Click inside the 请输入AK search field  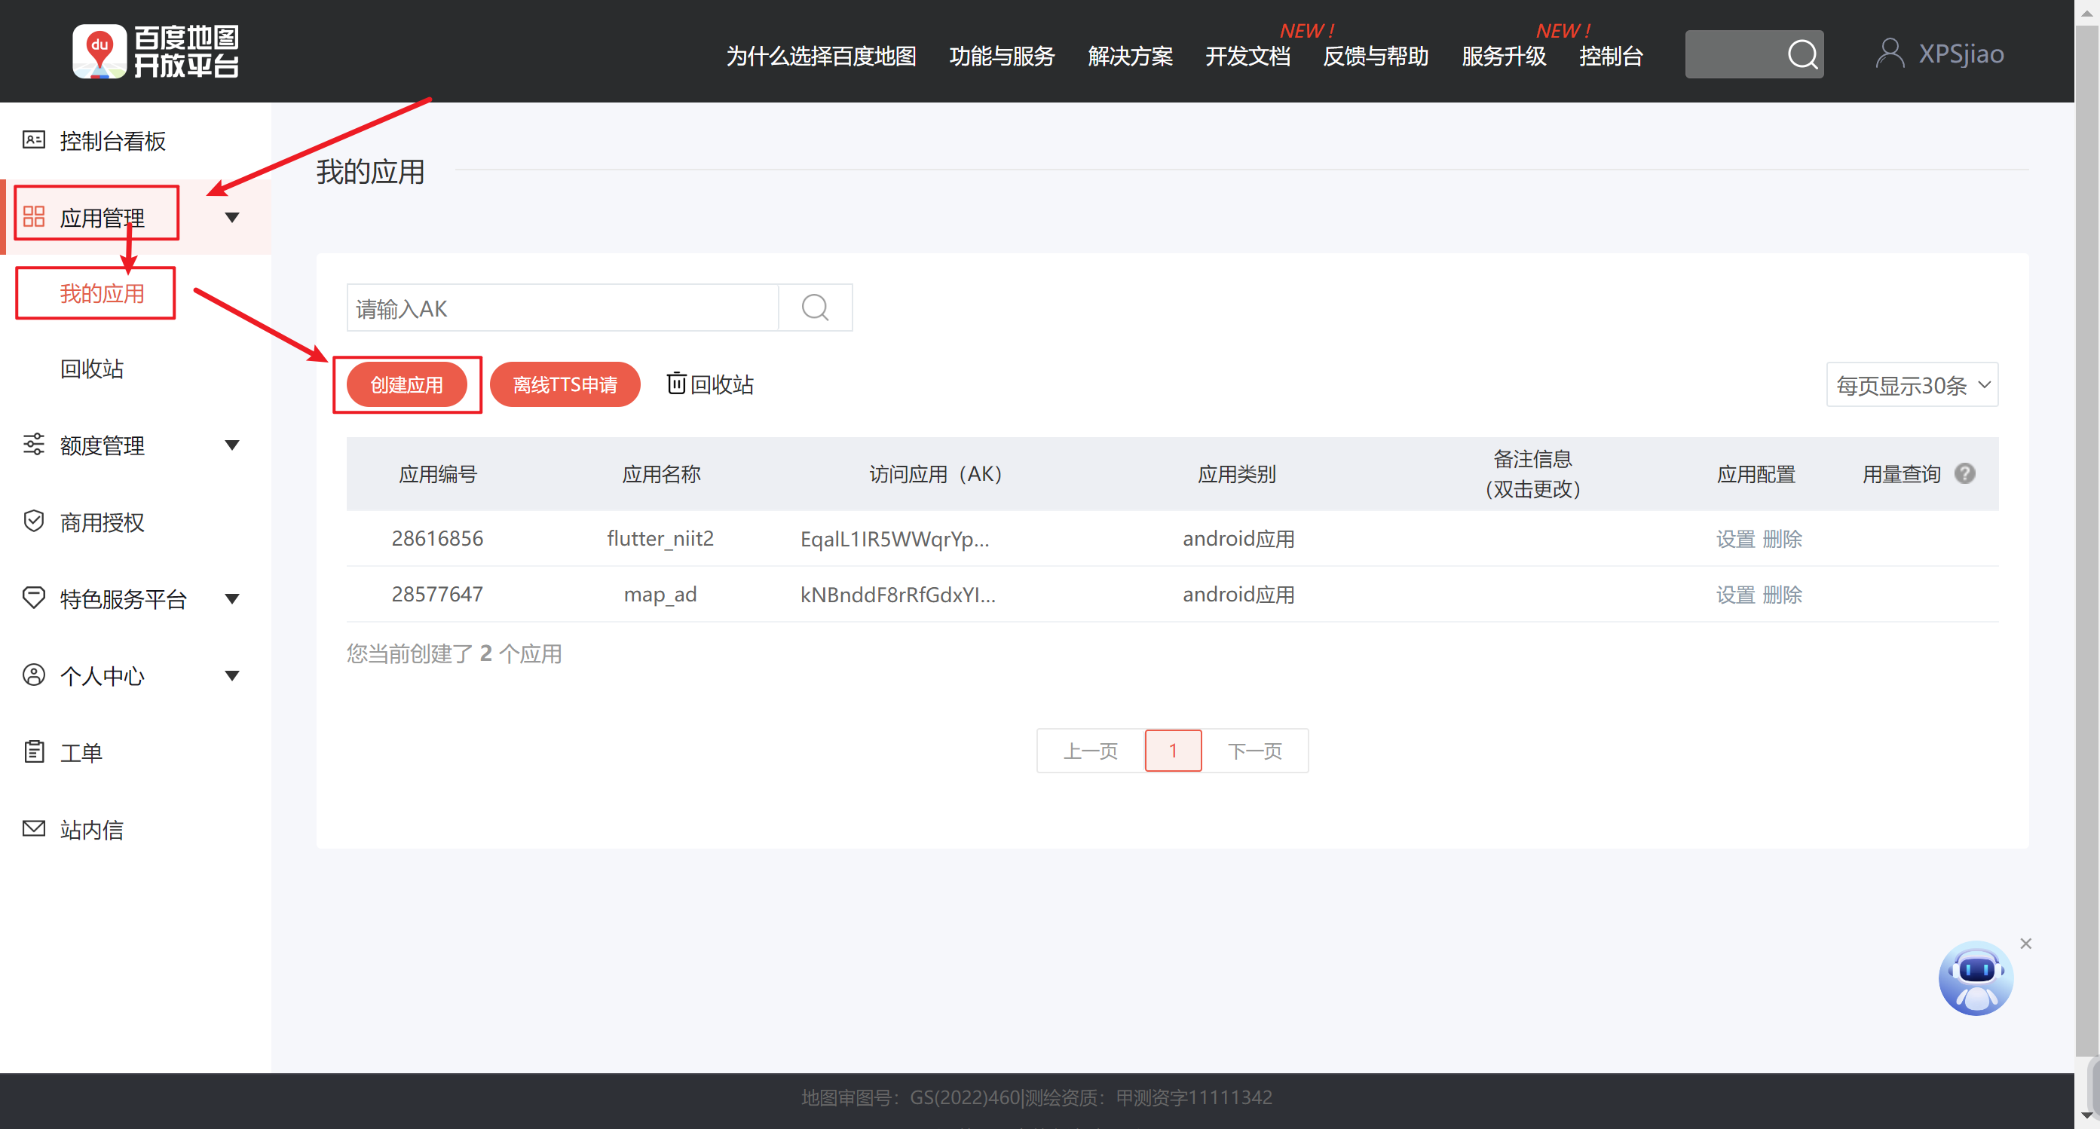[562, 307]
